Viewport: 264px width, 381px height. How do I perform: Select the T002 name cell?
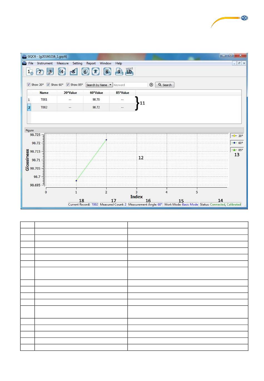tap(44, 107)
